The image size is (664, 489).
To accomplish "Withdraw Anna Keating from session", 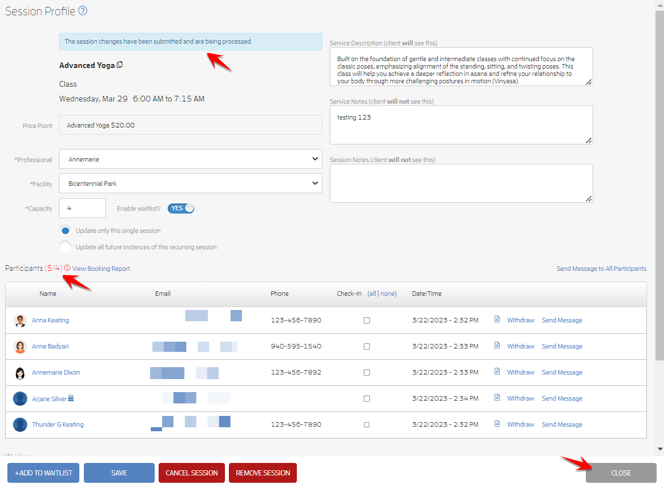I will point(521,320).
